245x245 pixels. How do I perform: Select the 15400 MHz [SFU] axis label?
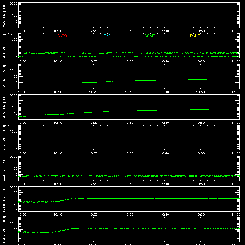point(4,229)
